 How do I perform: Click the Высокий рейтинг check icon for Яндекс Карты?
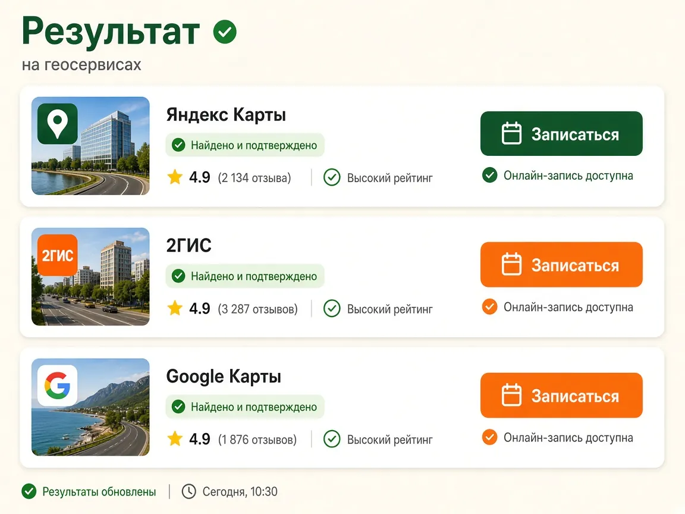(332, 177)
